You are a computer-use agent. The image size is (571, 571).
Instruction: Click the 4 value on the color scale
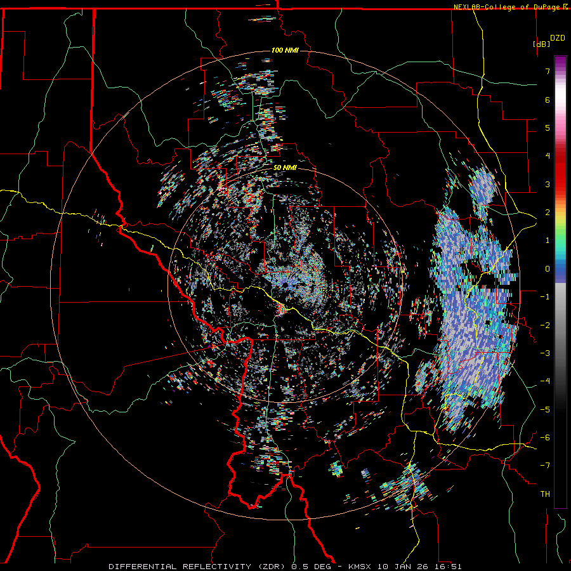tap(548, 156)
